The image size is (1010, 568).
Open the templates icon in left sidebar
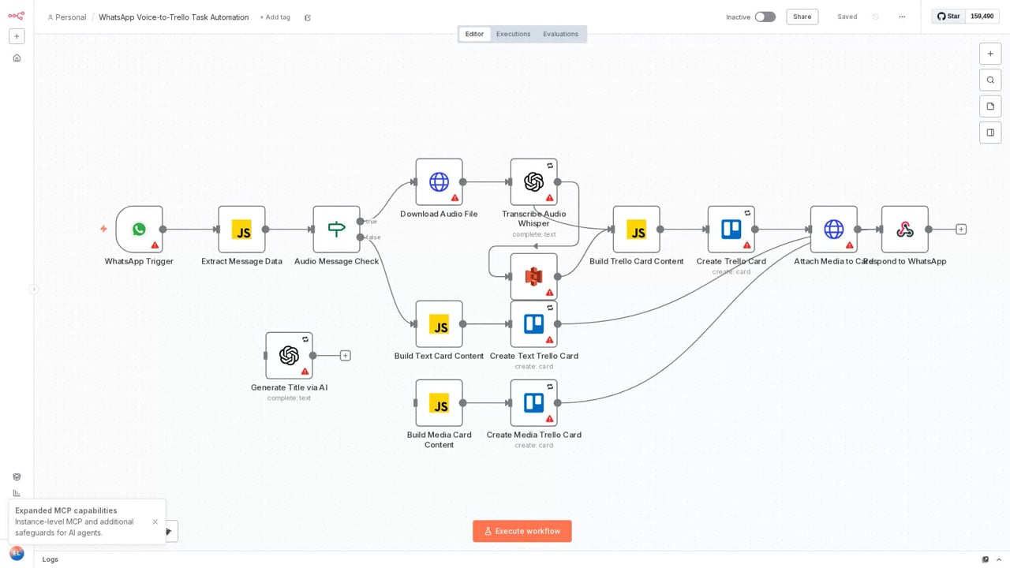pyautogui.click(x=17, y=477)
